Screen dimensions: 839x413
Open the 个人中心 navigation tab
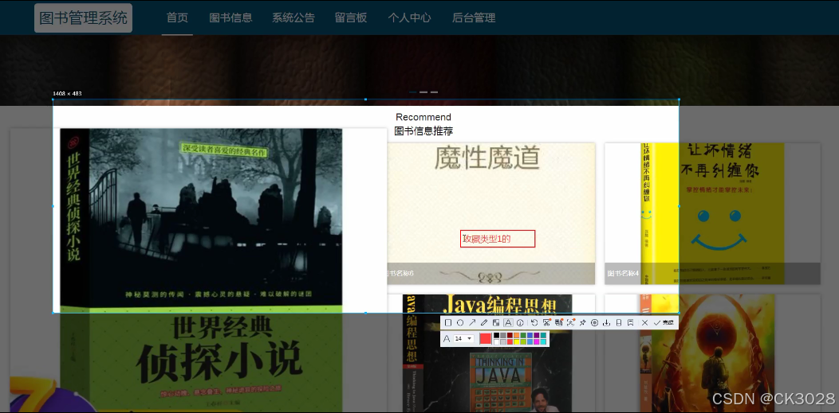point(409,18)
